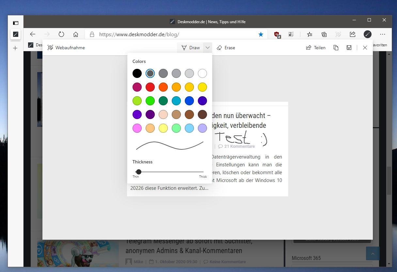Click the grayed extension icon beside uBlock
397x272 pixels.
[291, 34]
